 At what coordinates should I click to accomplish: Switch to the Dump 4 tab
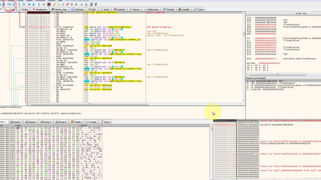pos(46,122)
